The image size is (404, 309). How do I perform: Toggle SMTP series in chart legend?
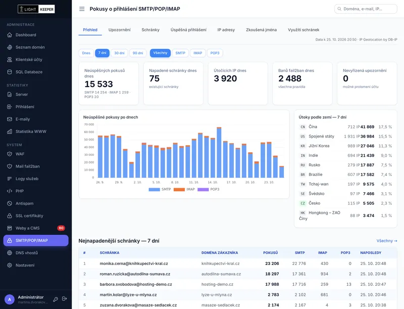(160, 189)
